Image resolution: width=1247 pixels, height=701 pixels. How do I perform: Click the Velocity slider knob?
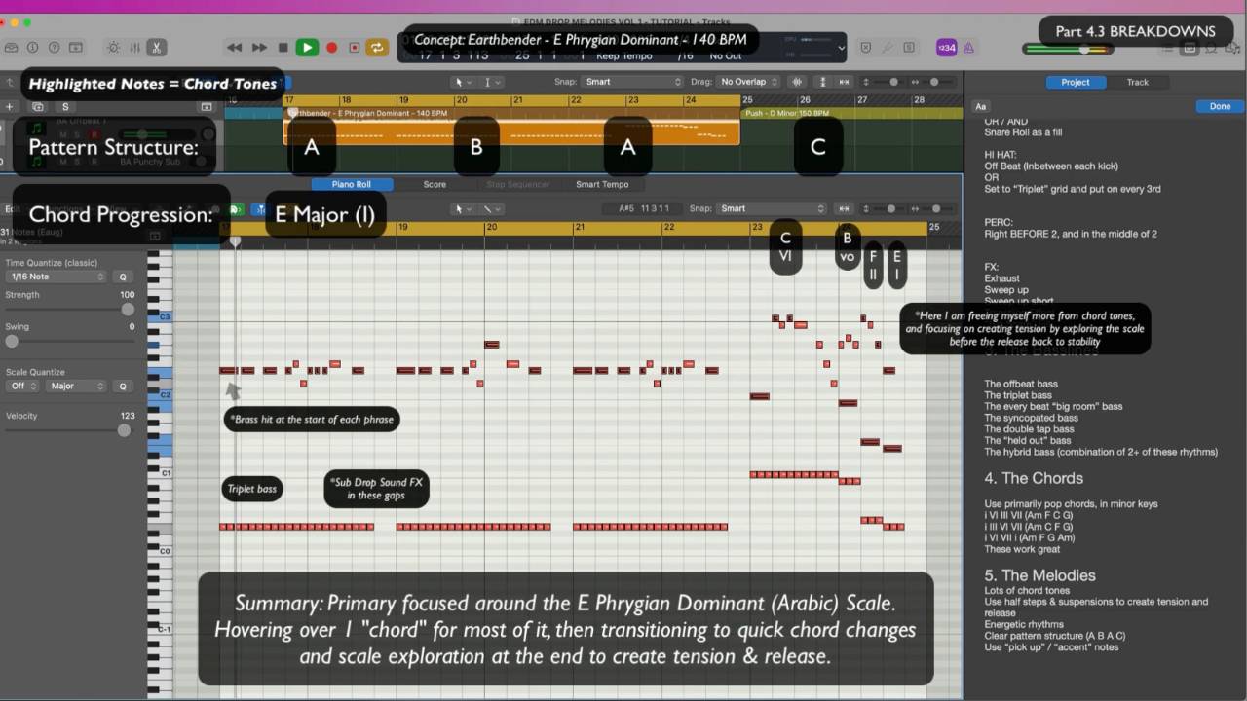coord(124,429)
